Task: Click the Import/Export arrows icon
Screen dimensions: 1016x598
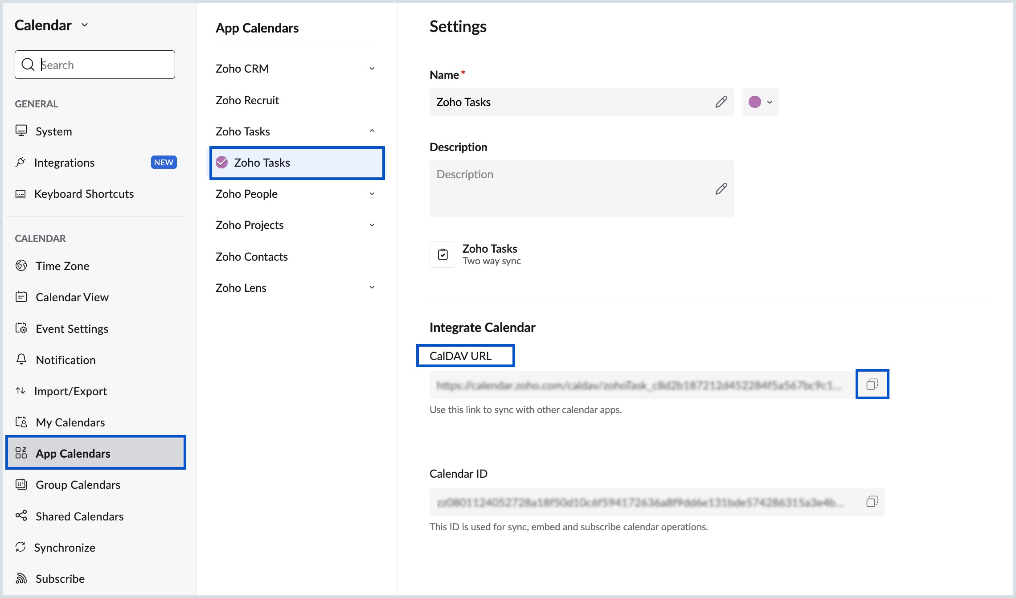Action: click(x=20, y=391)
